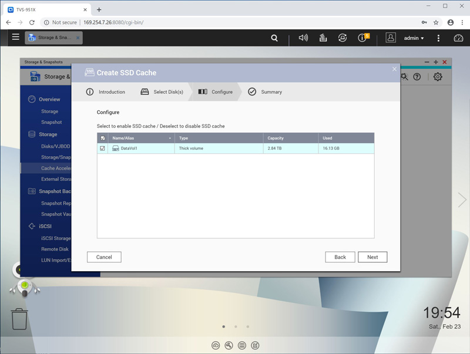
Task: Bookmark this page with star icon
Action: click(436, 22)
